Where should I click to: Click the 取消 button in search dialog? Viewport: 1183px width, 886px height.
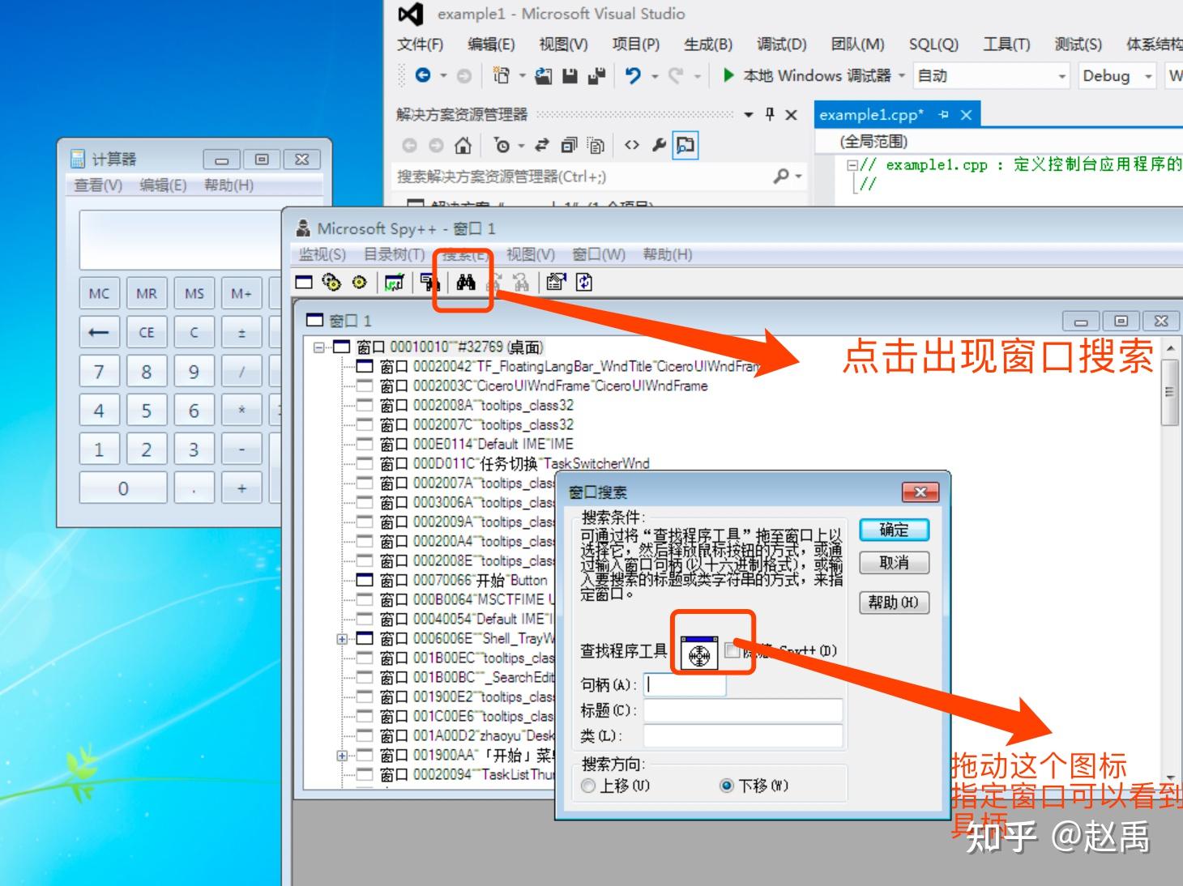[x=894, y=562]
